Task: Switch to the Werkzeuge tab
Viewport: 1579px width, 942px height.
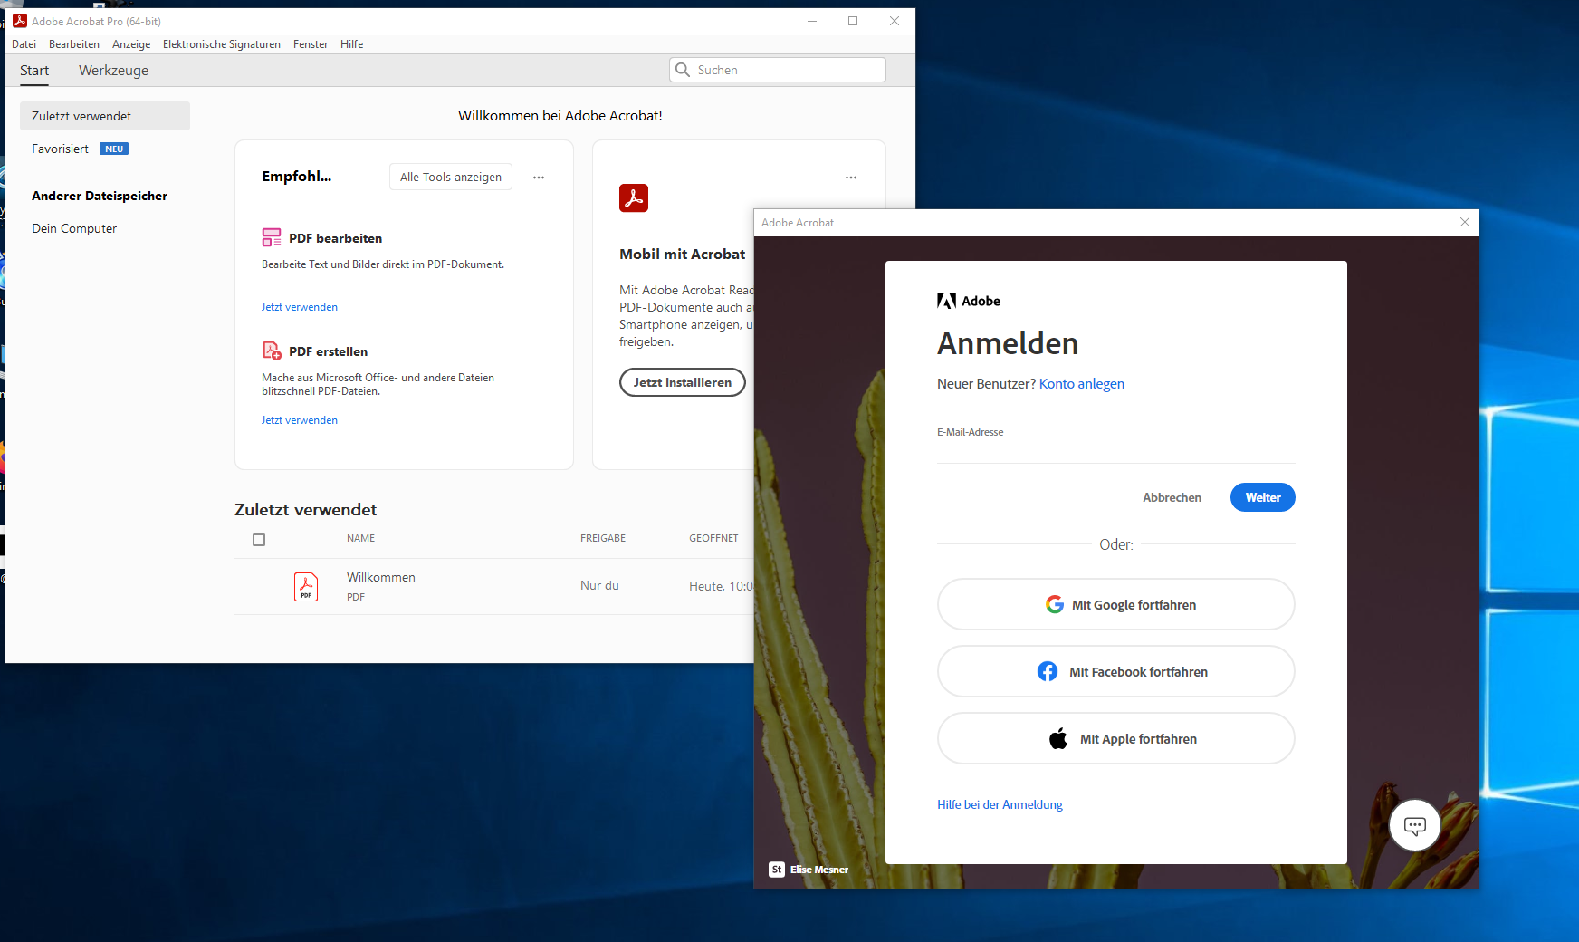Action: (x=113, y=71)
